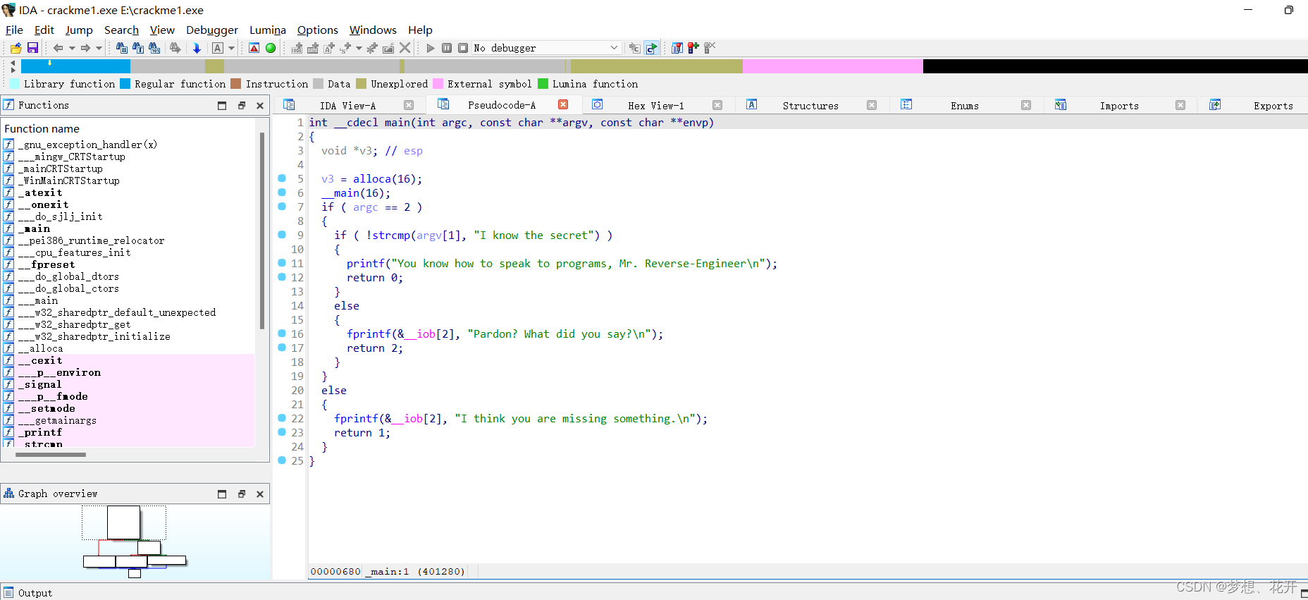The width and height of the screenshot is (1308, 600).
Task: Click the red-and-green plus breakpoint icon
Action: 693,48
